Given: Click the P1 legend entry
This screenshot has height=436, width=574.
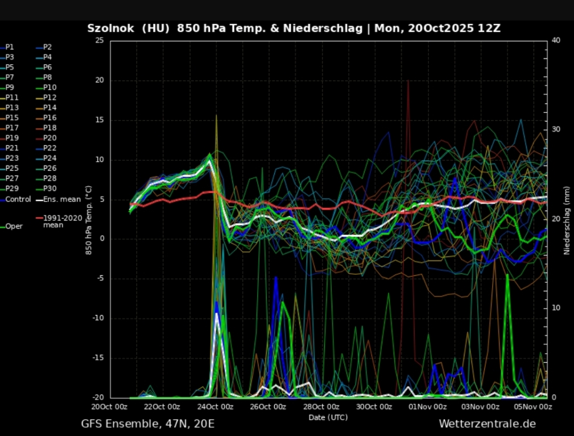Looking at the screenshot, I should coord(10,47).
